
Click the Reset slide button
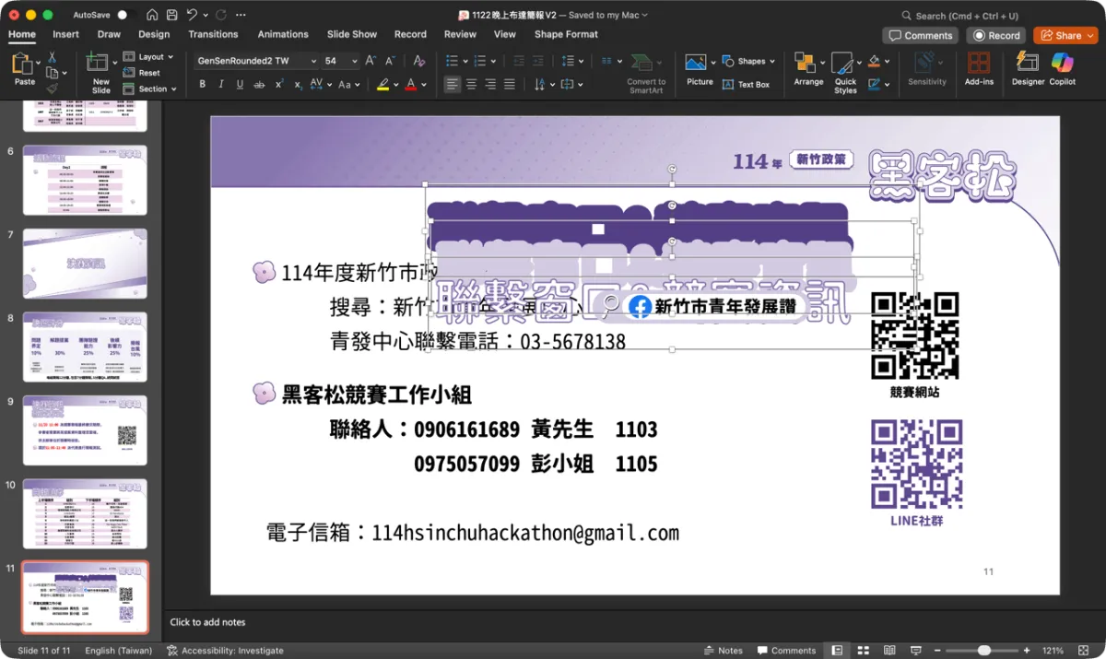coord(148,73)
